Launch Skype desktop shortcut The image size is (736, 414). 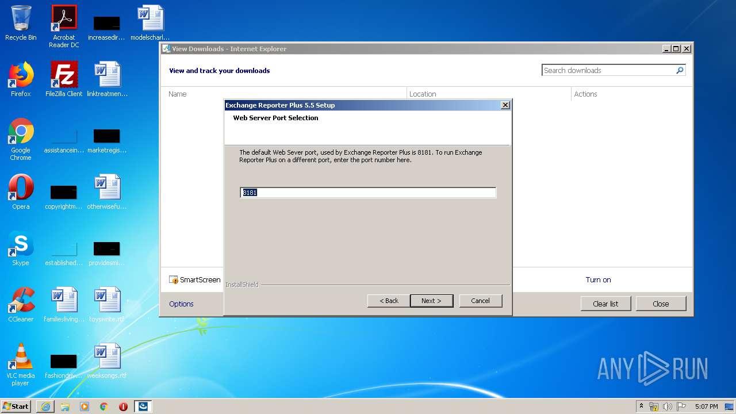(x=21, y=248)
